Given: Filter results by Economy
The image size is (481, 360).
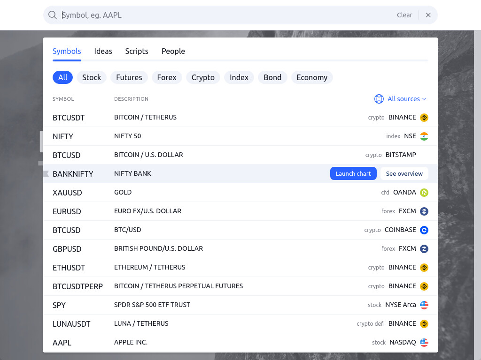Looking at the screenshot, I should [x=312, y=77].
